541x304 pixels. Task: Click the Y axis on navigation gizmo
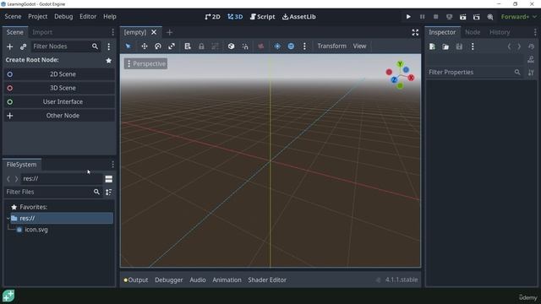tap(400, 64)
